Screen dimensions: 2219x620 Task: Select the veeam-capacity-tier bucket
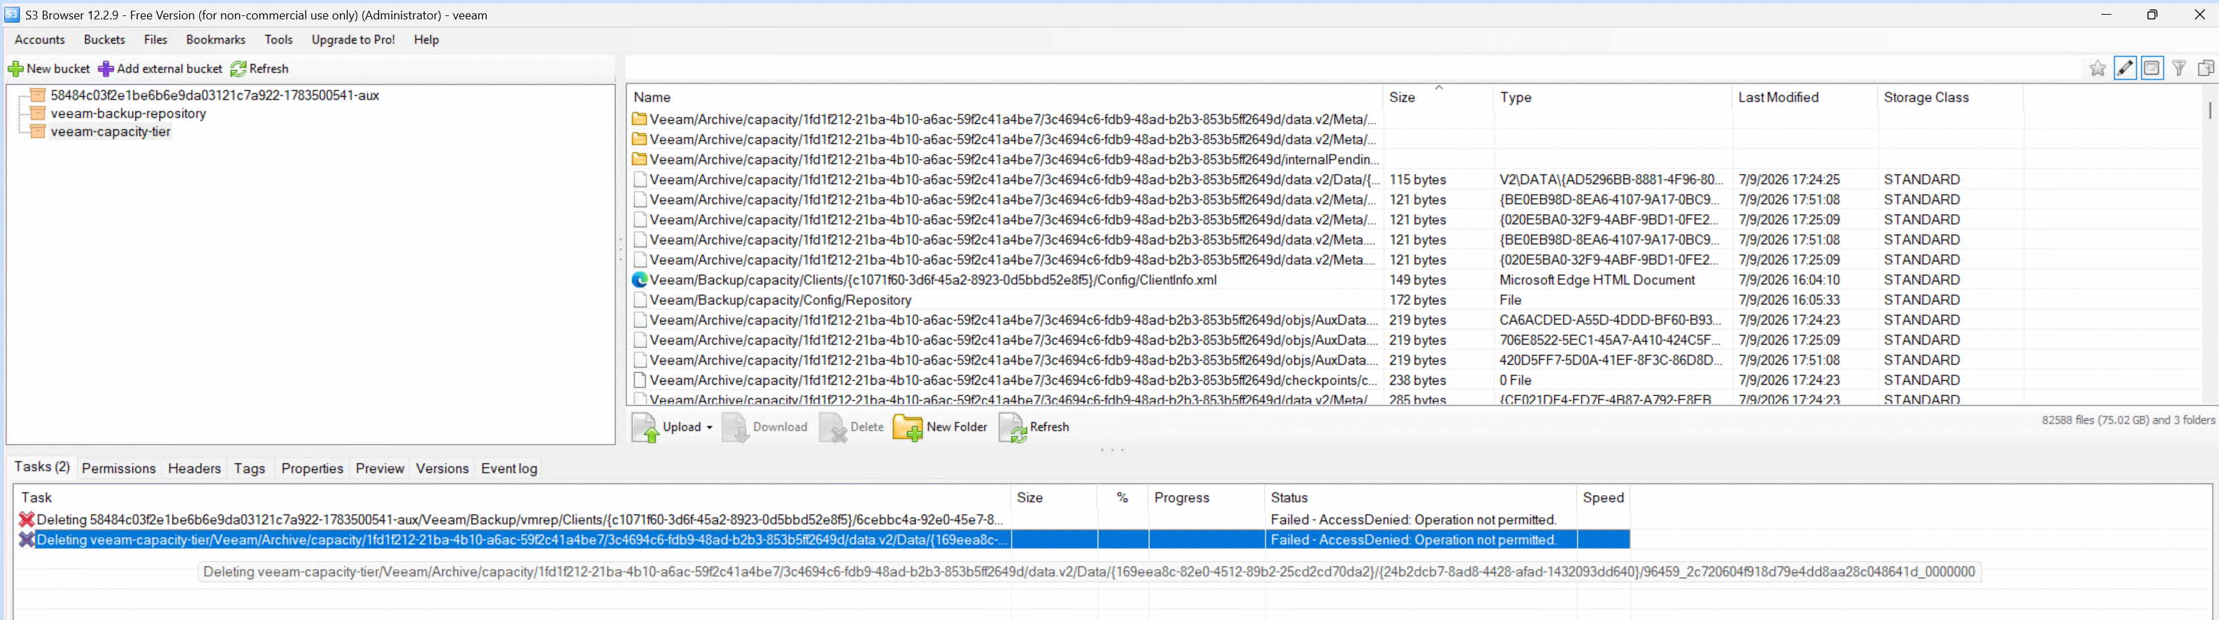coord(110,132)
